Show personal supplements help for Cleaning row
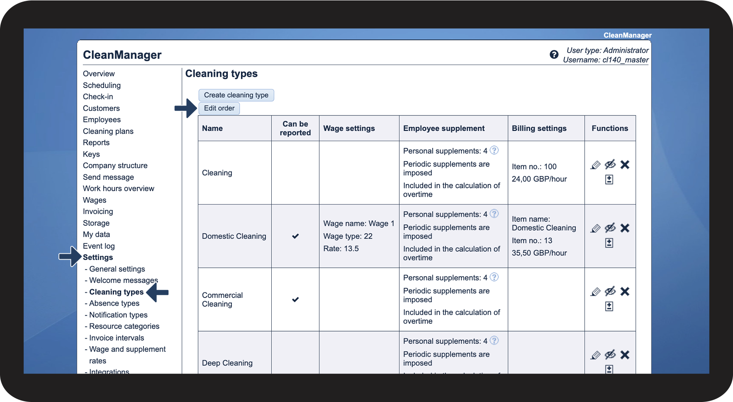733x402 pixels. point(494,150)
